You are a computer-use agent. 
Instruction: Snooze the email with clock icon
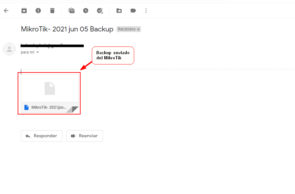click(x=86, y=11)
